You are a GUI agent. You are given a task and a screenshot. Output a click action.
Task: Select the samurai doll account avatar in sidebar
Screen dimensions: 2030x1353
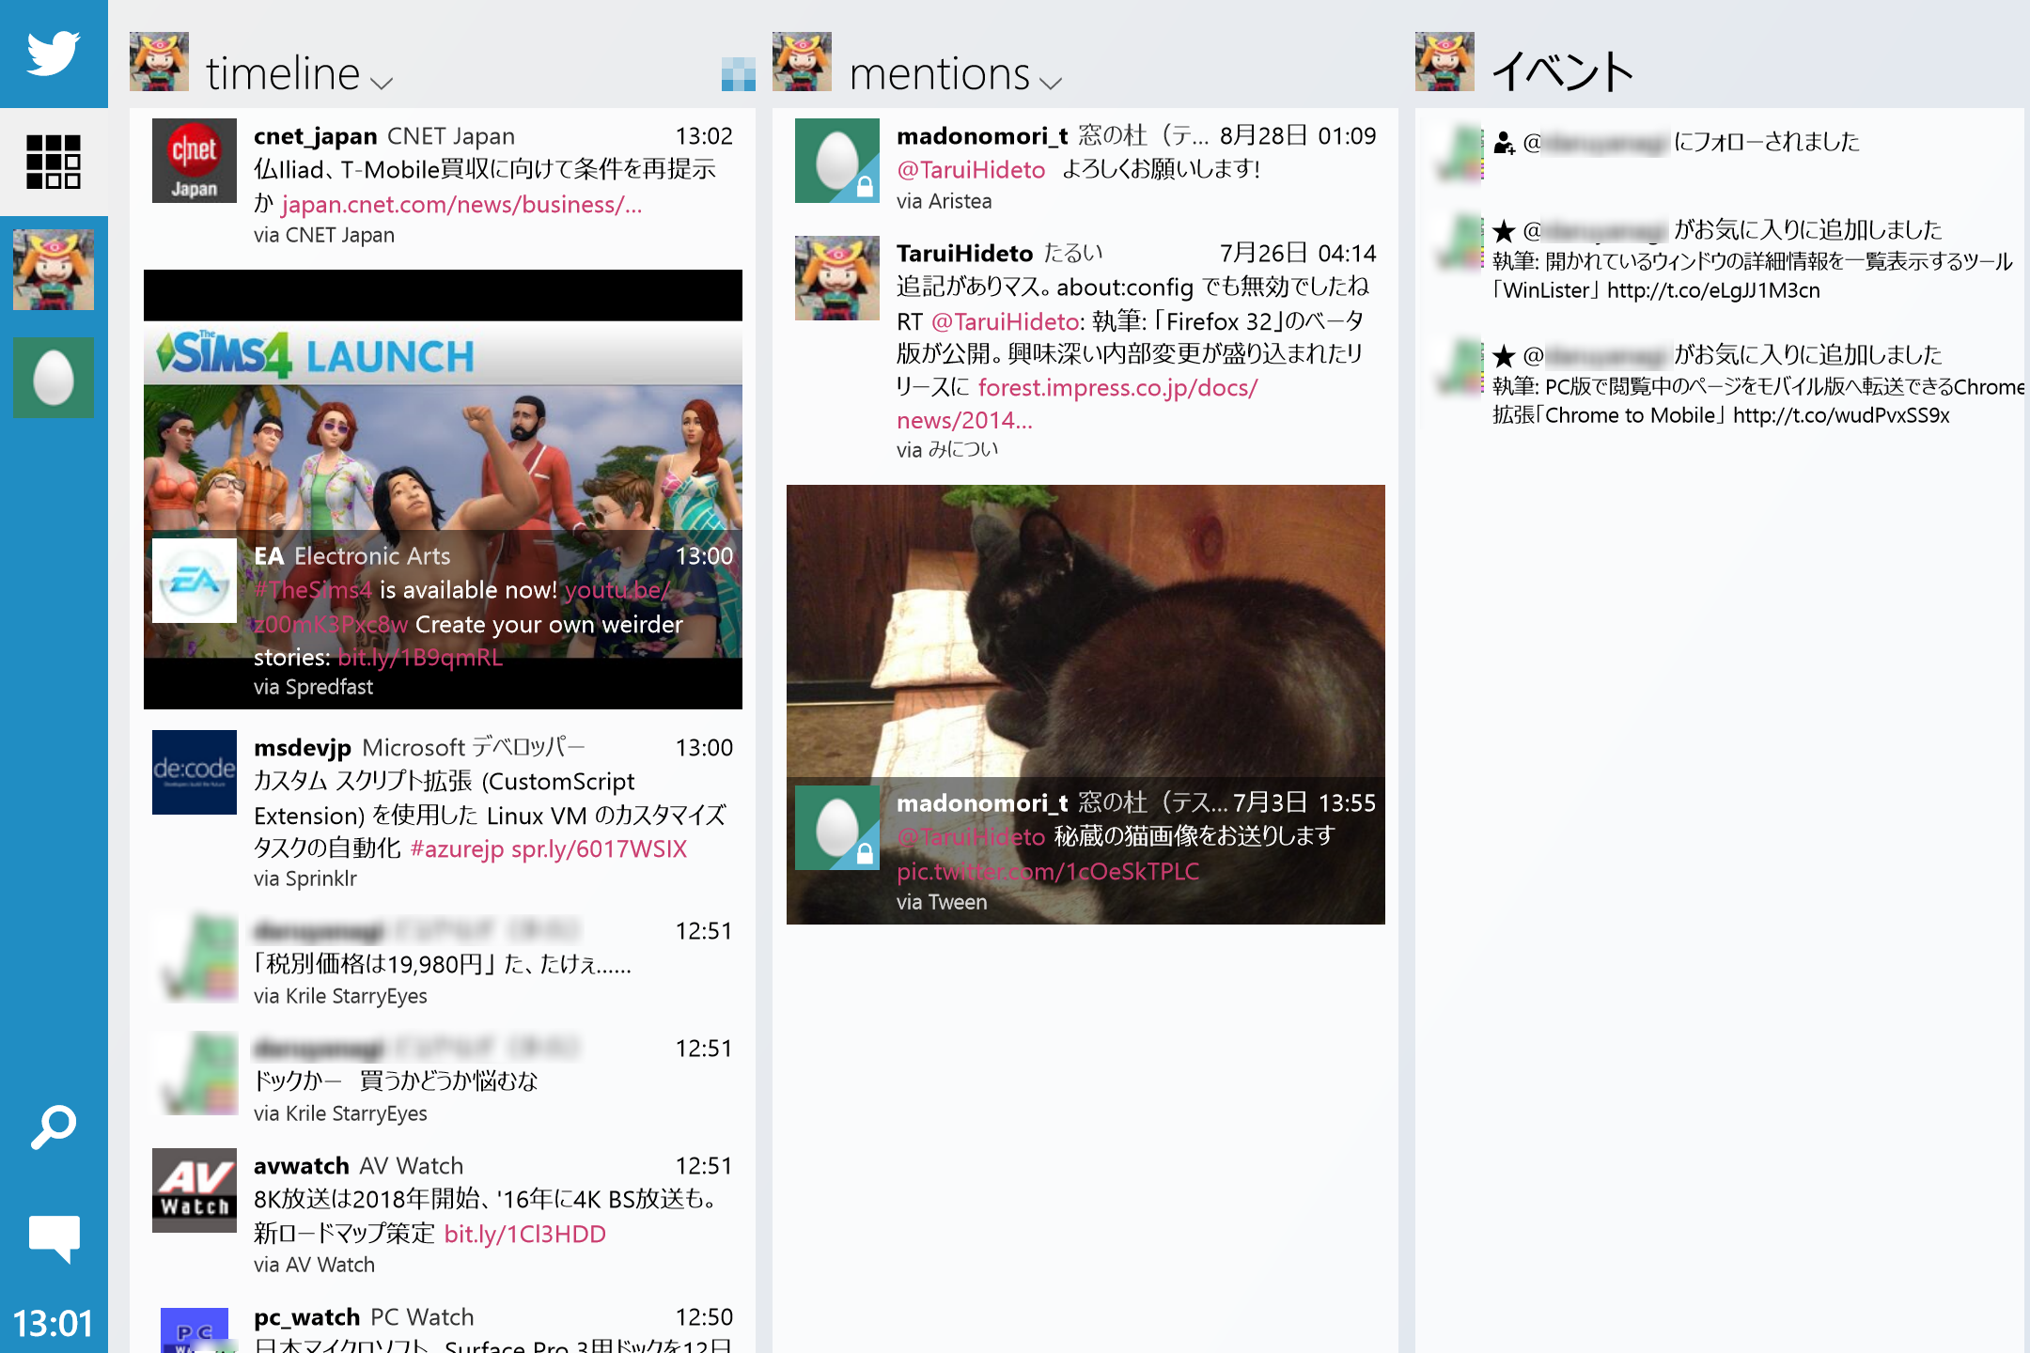(x=53, y=270)
